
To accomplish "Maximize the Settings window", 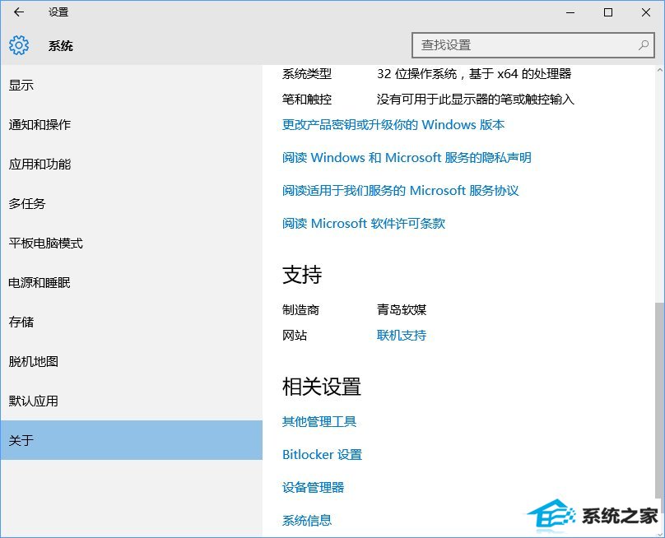I will point(607,12).
